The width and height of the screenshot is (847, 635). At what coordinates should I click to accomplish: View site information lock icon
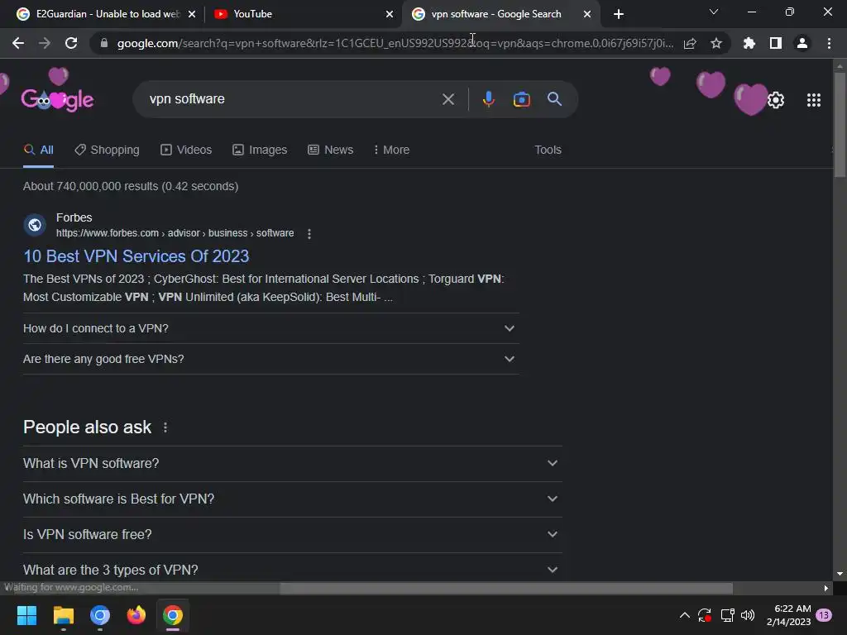point(104,43)
